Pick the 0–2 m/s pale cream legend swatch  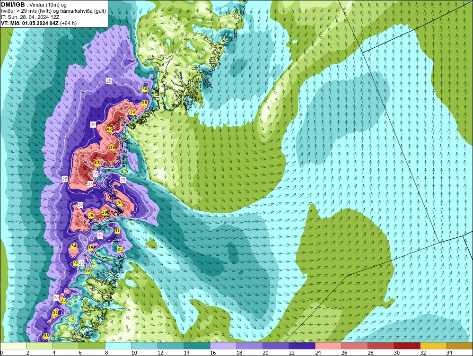[13, 346]
